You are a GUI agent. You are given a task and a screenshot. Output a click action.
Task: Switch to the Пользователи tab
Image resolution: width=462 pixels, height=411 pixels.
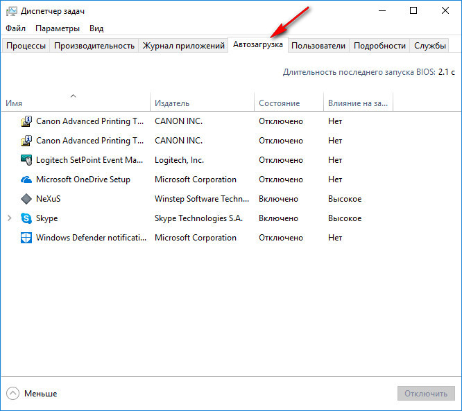click(318, 46)
